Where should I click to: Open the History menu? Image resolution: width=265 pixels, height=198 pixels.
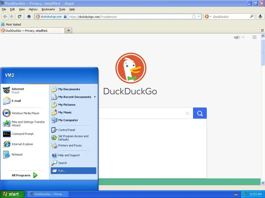33,9
